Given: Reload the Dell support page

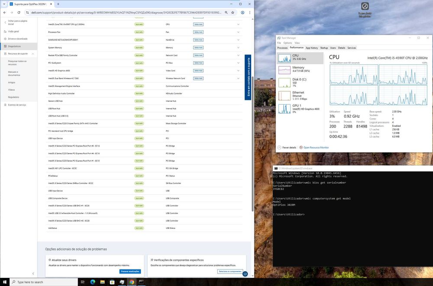Looking at the screenshot, I should point(19,13).
